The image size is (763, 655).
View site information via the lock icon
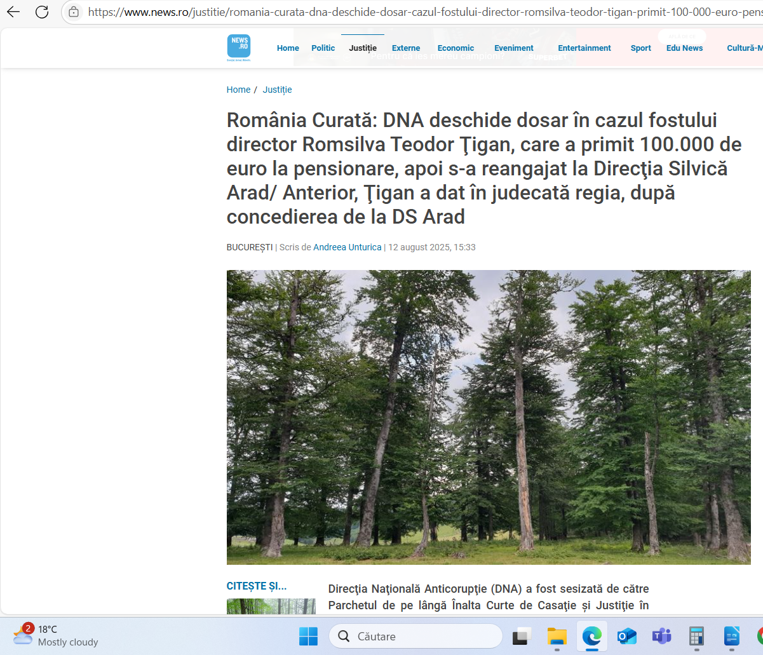click(74, 11)
